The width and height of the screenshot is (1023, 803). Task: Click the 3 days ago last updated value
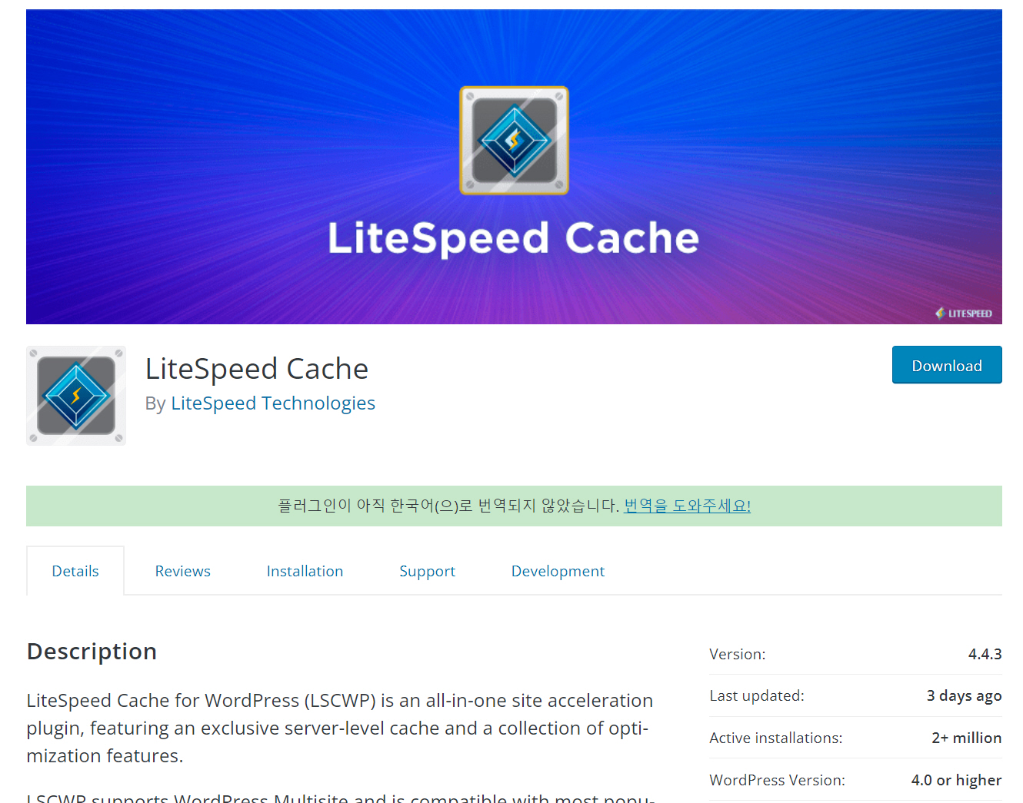(x=965, y=695)
